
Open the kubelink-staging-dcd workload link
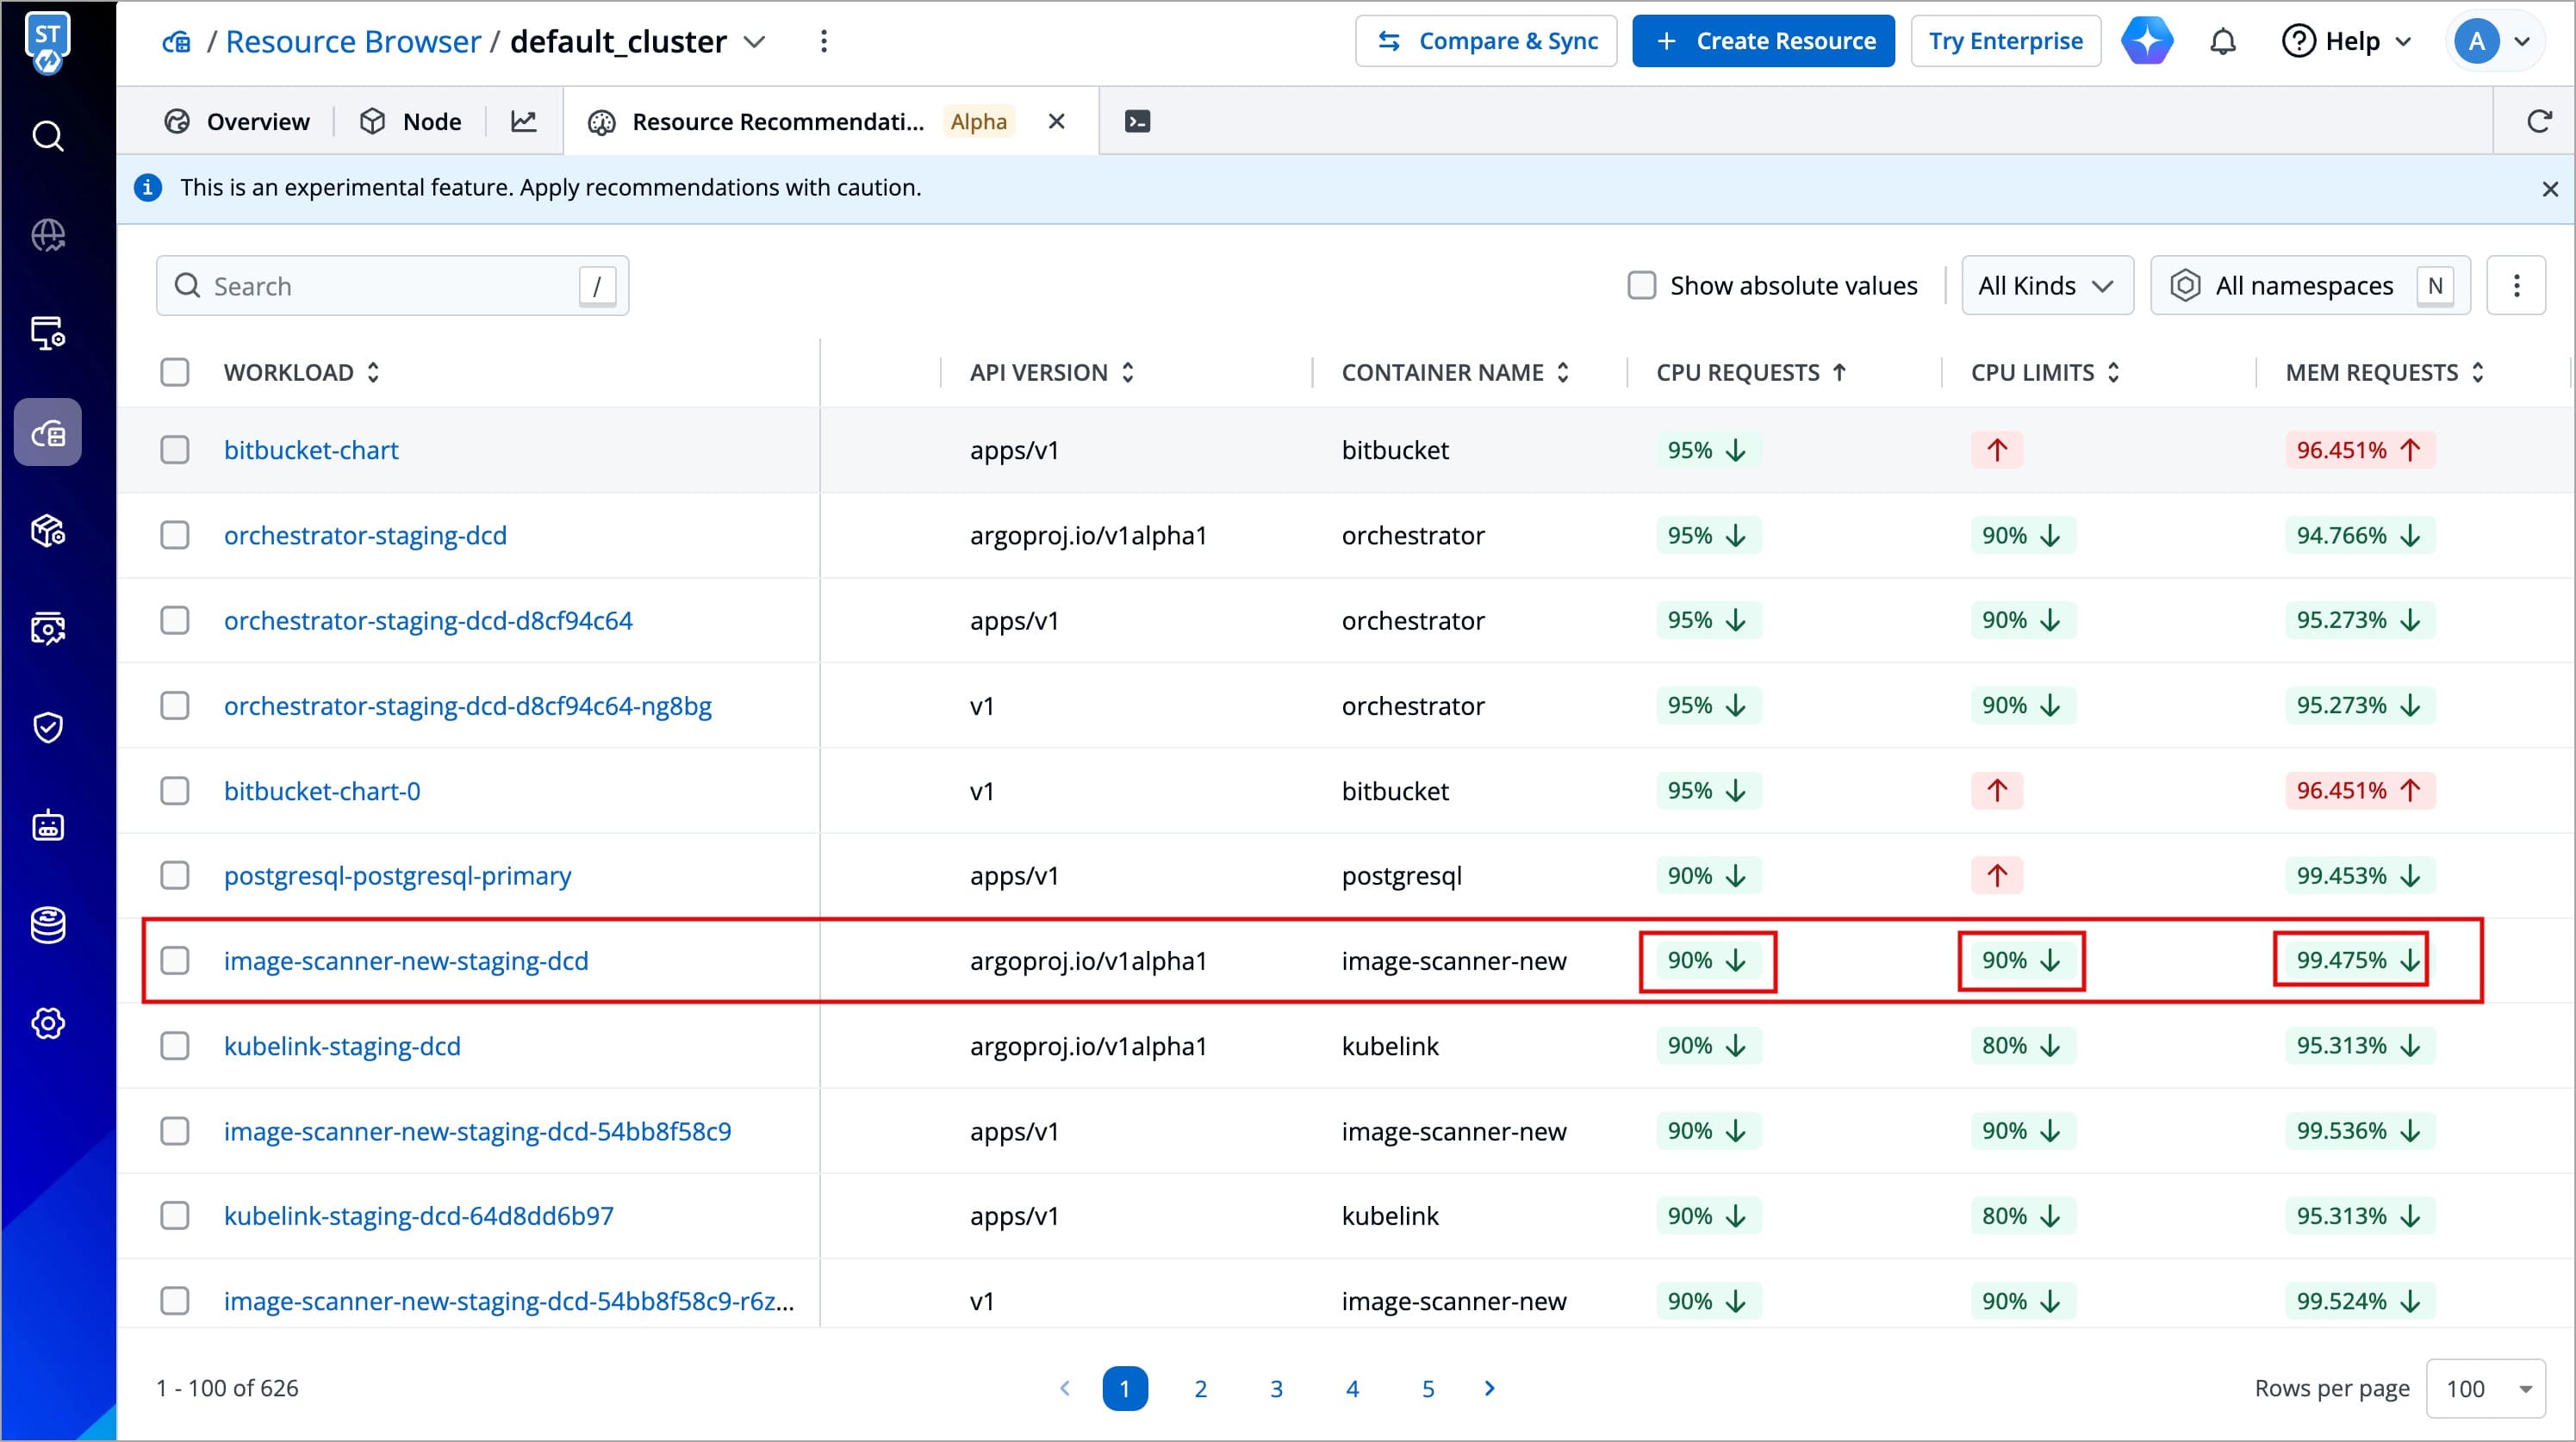click(342, 1046)
